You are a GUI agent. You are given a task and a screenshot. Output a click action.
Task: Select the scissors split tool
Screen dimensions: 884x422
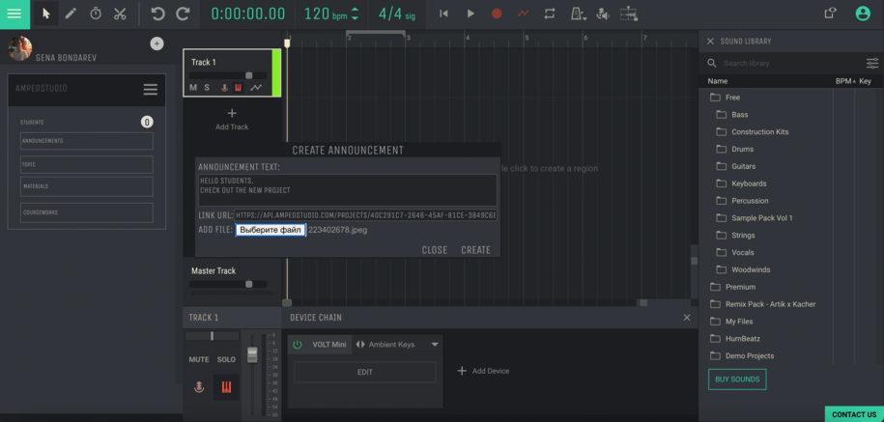pos(120,14)
